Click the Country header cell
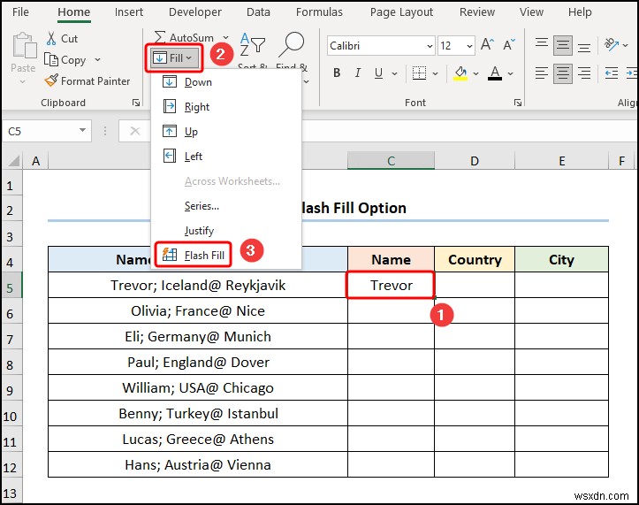 tap(475, 259)
